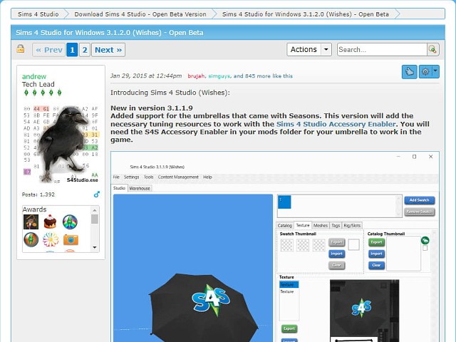Click Clear under Swatch Thumbnail
Viewport: 456px width, 342px height.
pyautogui.click(x=337, y=265)
